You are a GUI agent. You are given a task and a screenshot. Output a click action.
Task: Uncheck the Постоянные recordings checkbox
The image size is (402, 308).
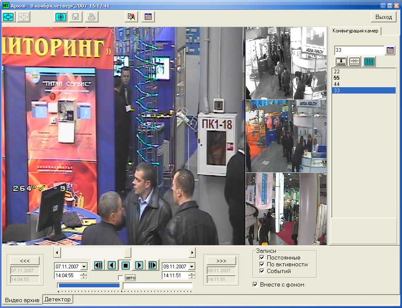pos(262,258)
